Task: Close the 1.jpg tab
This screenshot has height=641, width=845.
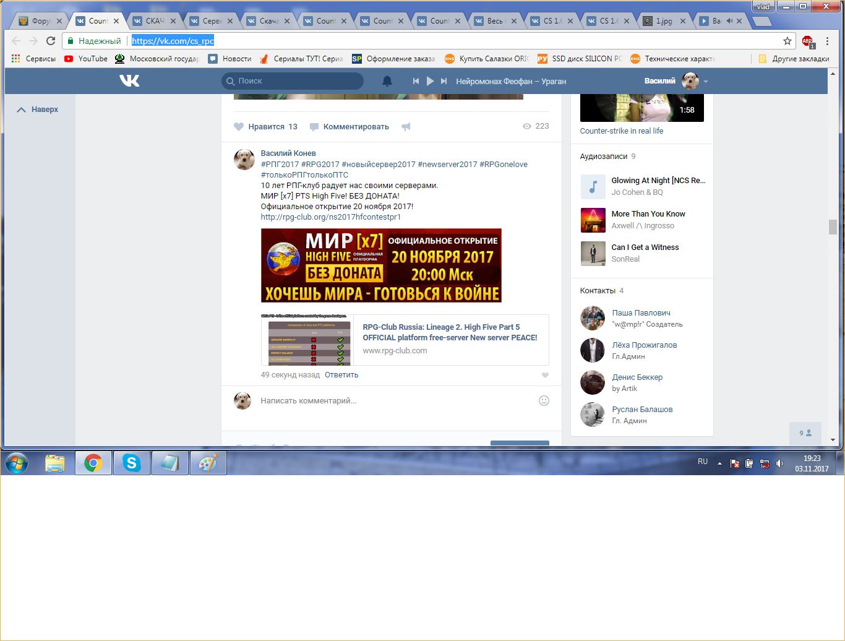Action: (x=683, y=20)
